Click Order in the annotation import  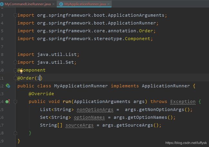click(146, 31)
